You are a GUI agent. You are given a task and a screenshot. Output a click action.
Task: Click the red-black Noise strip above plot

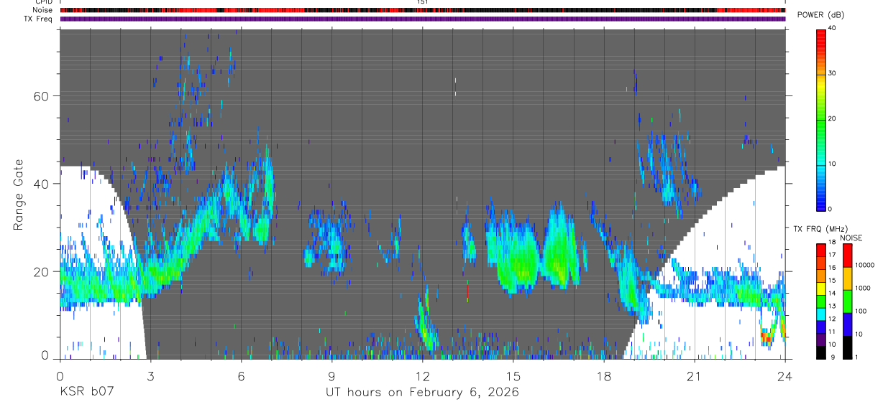tap(423, 10)
